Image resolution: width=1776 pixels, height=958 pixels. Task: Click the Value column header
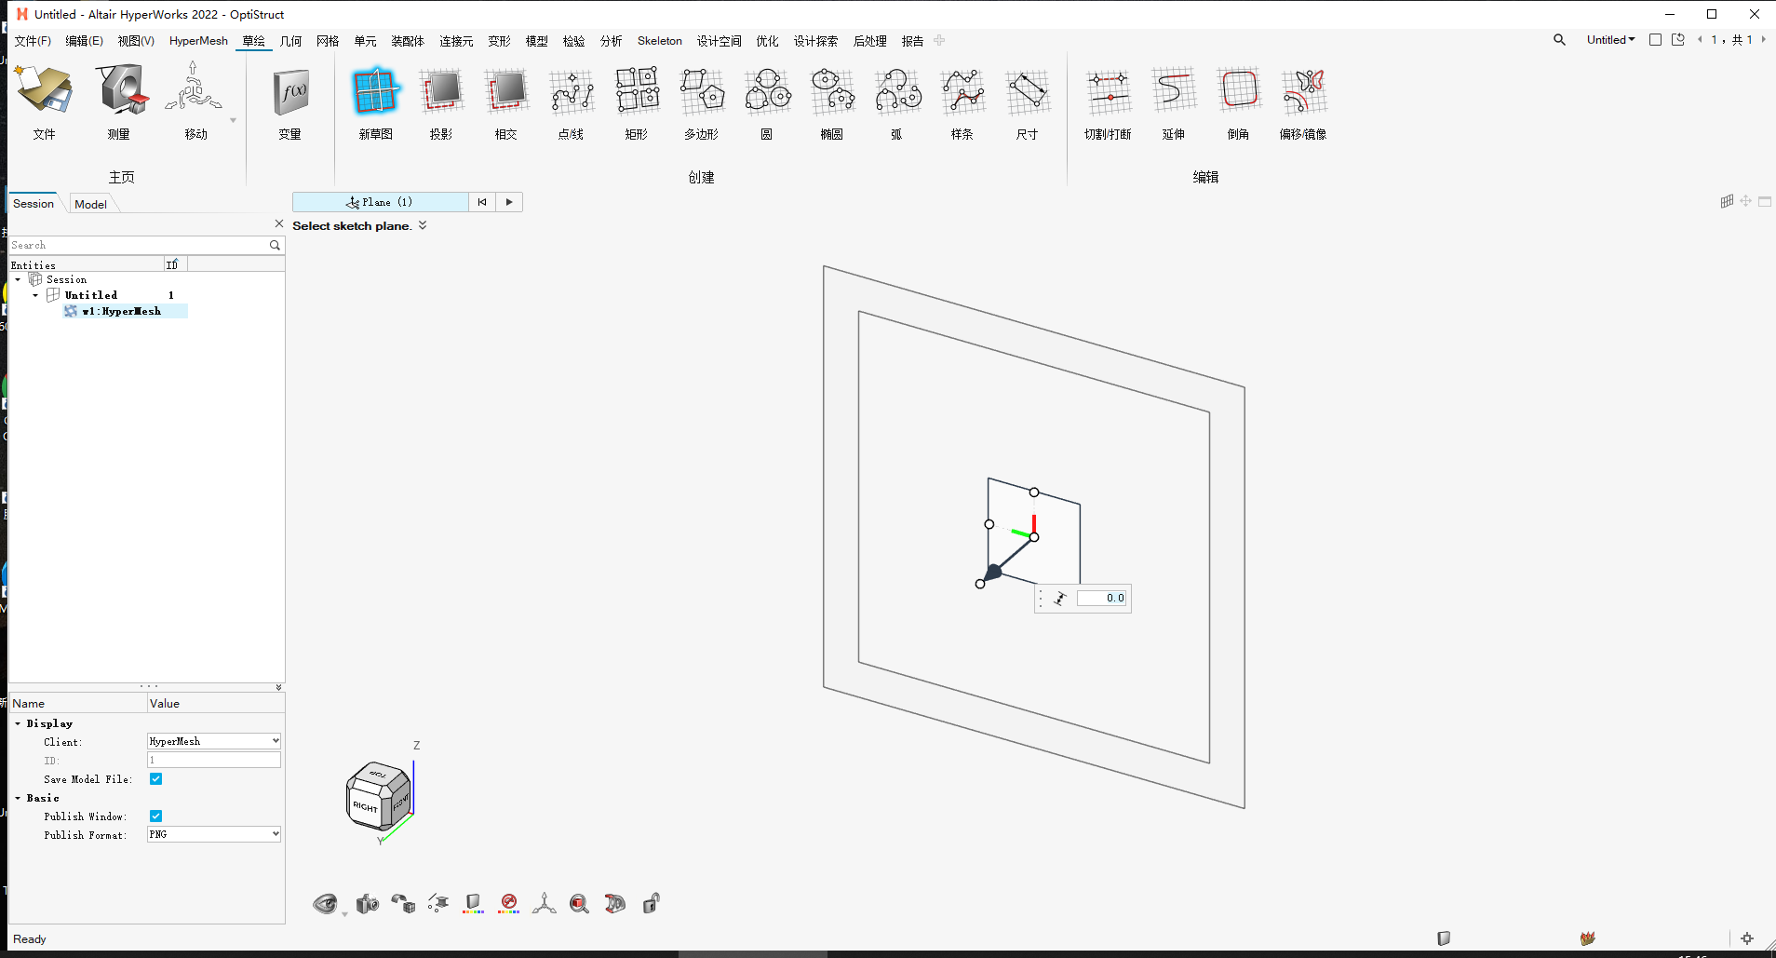tap(216, 703)
